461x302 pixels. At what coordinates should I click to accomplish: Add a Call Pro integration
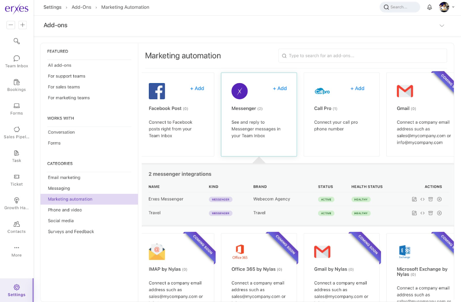click(x=357, y=88)
